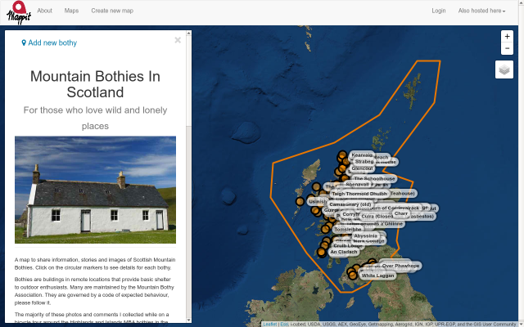524x327 pixels.
Task: Click the Tomsleibhe marker label
Action: 347,230
